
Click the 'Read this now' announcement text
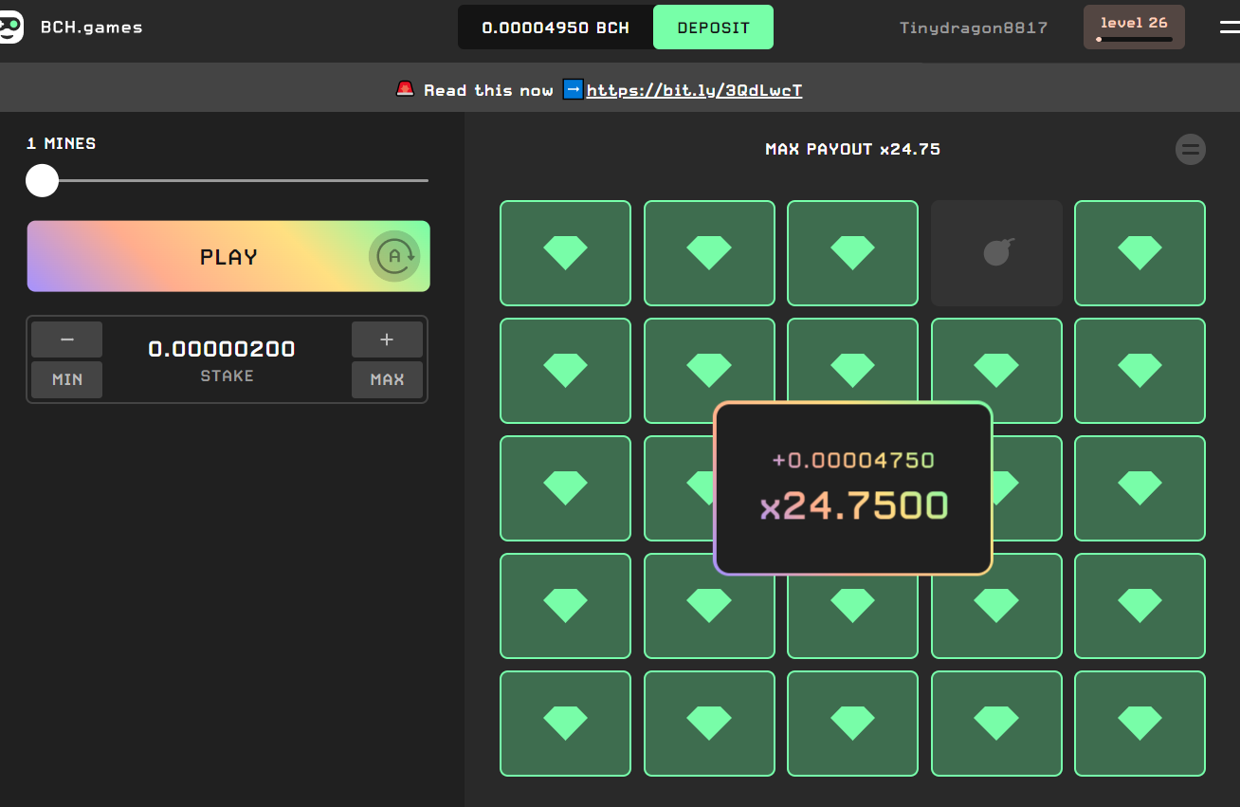pyautogui.click(x=488, y=90)
